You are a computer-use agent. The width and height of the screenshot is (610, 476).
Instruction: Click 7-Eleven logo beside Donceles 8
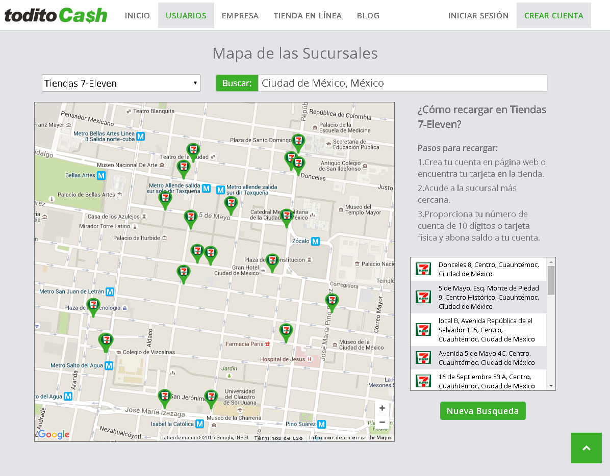[423, 269]
